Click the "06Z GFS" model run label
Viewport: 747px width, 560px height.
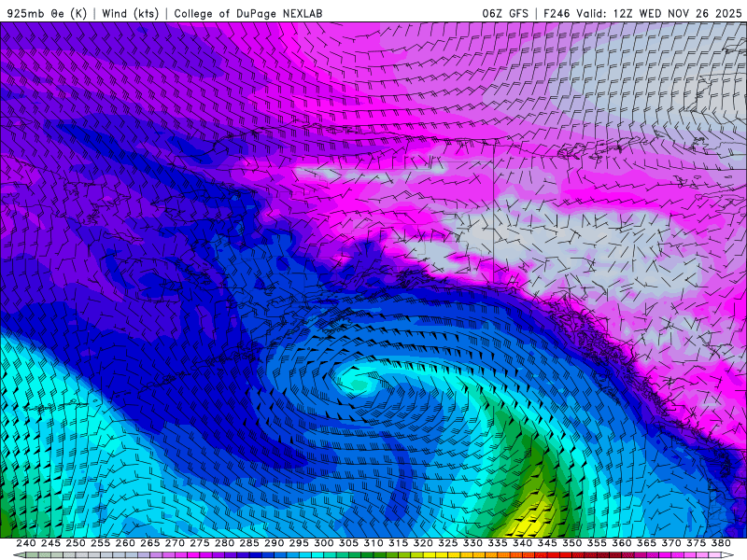point(505,13)
